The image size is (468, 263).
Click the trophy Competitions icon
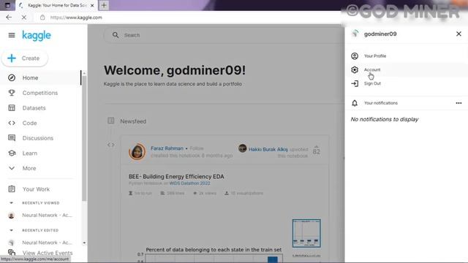[12, 93]
